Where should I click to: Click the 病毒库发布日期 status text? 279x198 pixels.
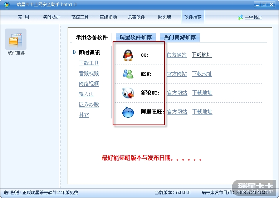click(x=235, y=193)
